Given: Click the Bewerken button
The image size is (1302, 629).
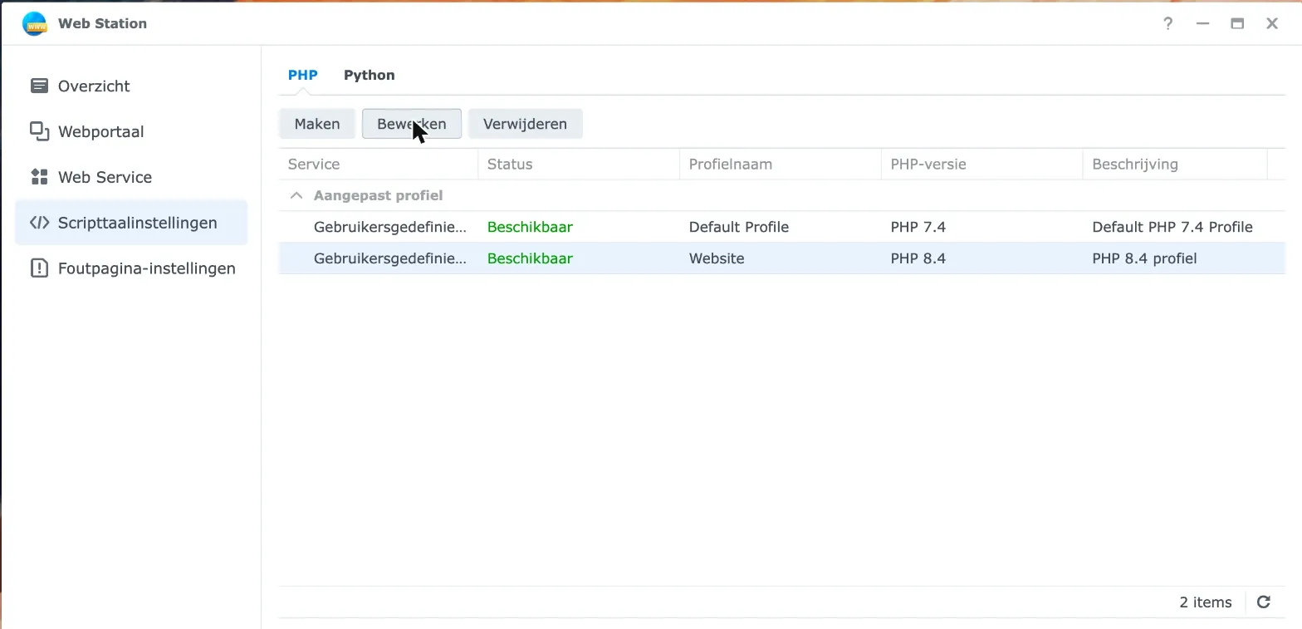Looking at the screenshot, I should (x=412, y=124).
